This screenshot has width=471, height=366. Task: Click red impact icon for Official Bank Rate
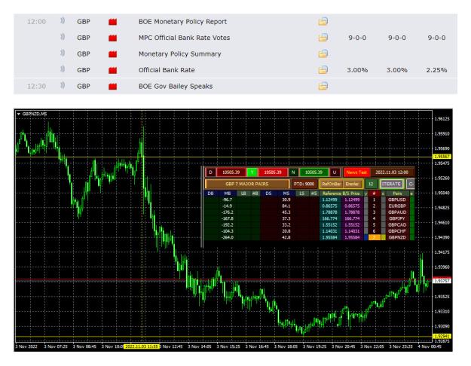112,70
